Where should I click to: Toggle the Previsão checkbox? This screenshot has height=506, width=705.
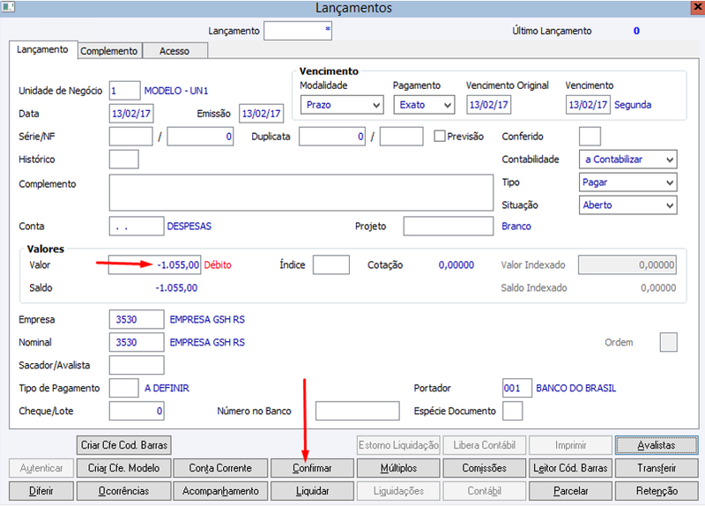[439, 136]
